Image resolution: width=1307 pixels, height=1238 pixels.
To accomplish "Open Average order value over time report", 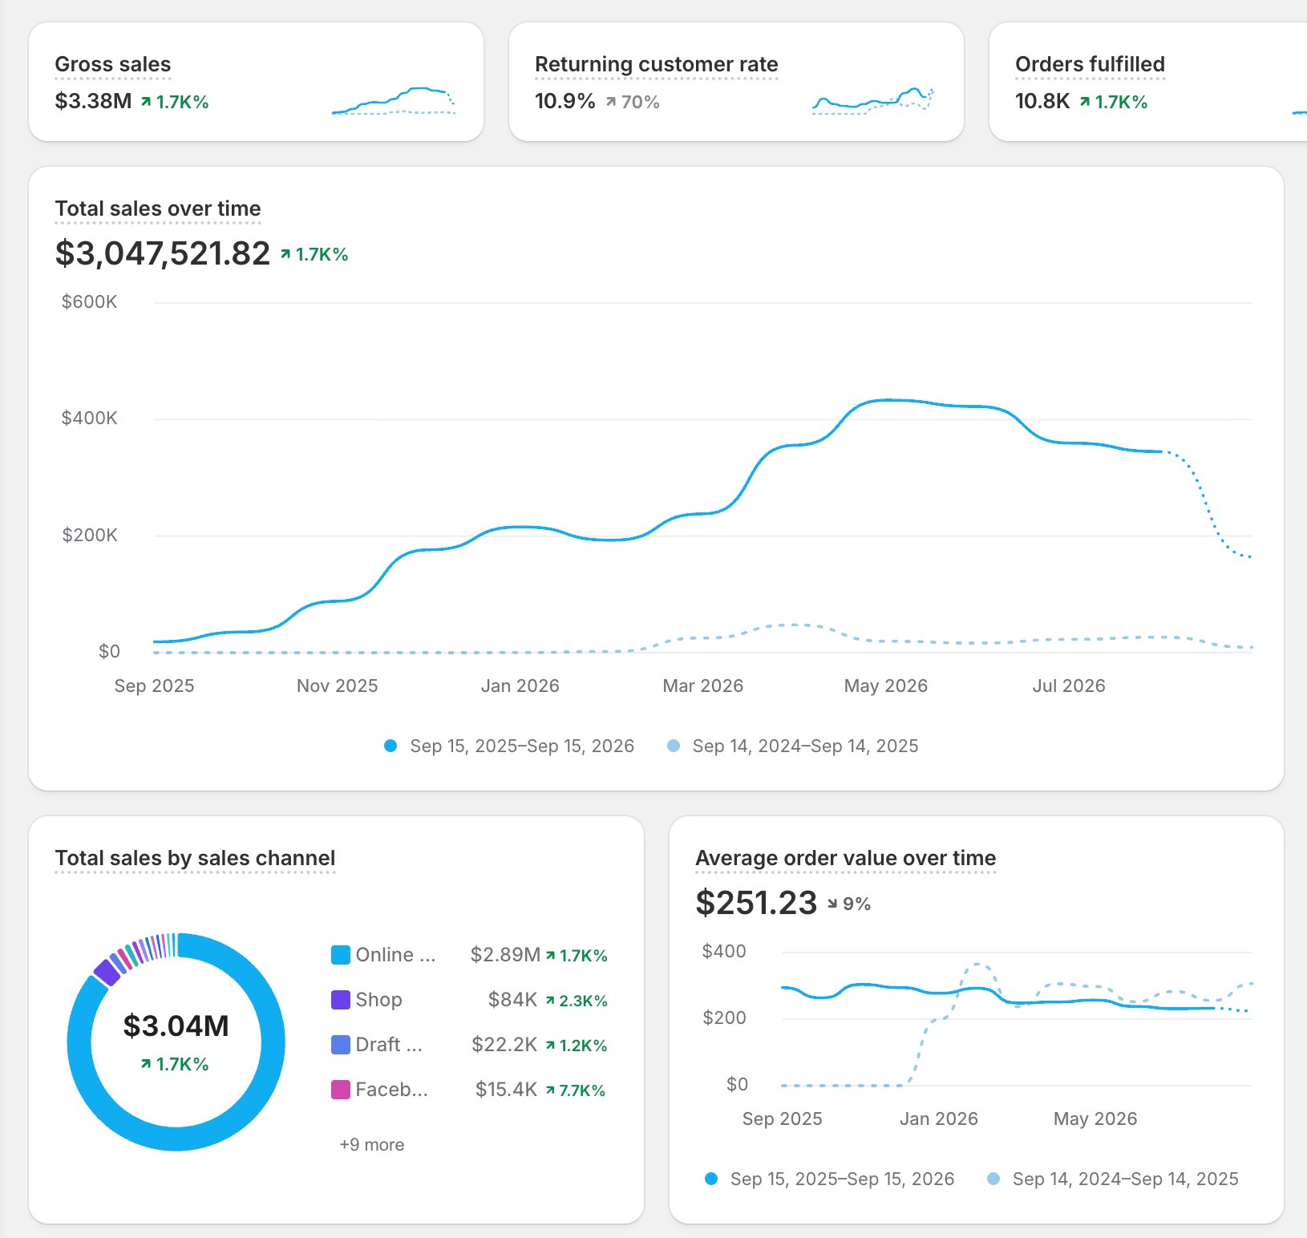I will click(845, 858).
